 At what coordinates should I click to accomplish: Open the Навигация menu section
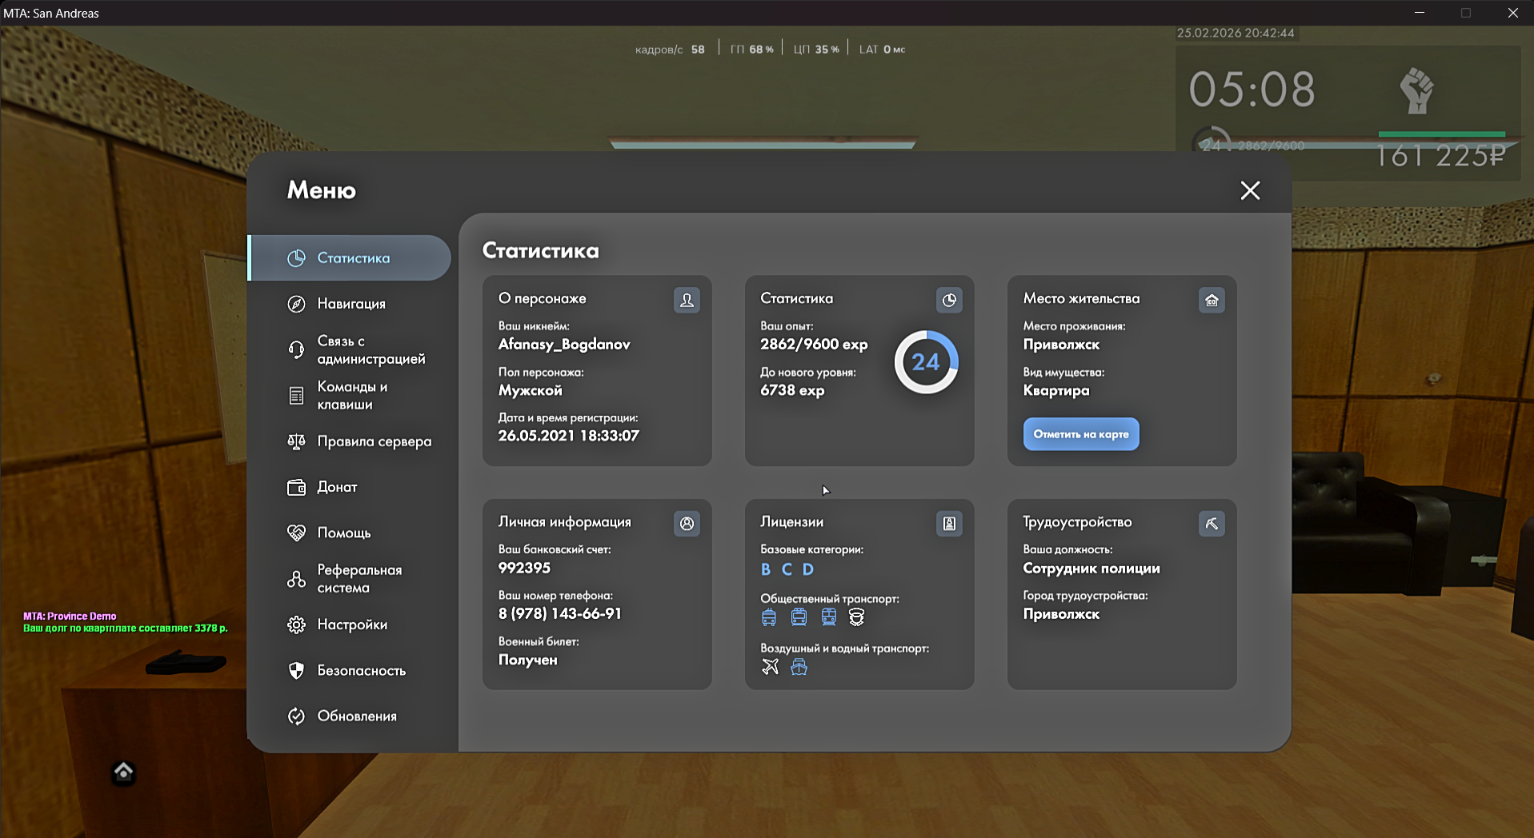click(x=351, y=304)
